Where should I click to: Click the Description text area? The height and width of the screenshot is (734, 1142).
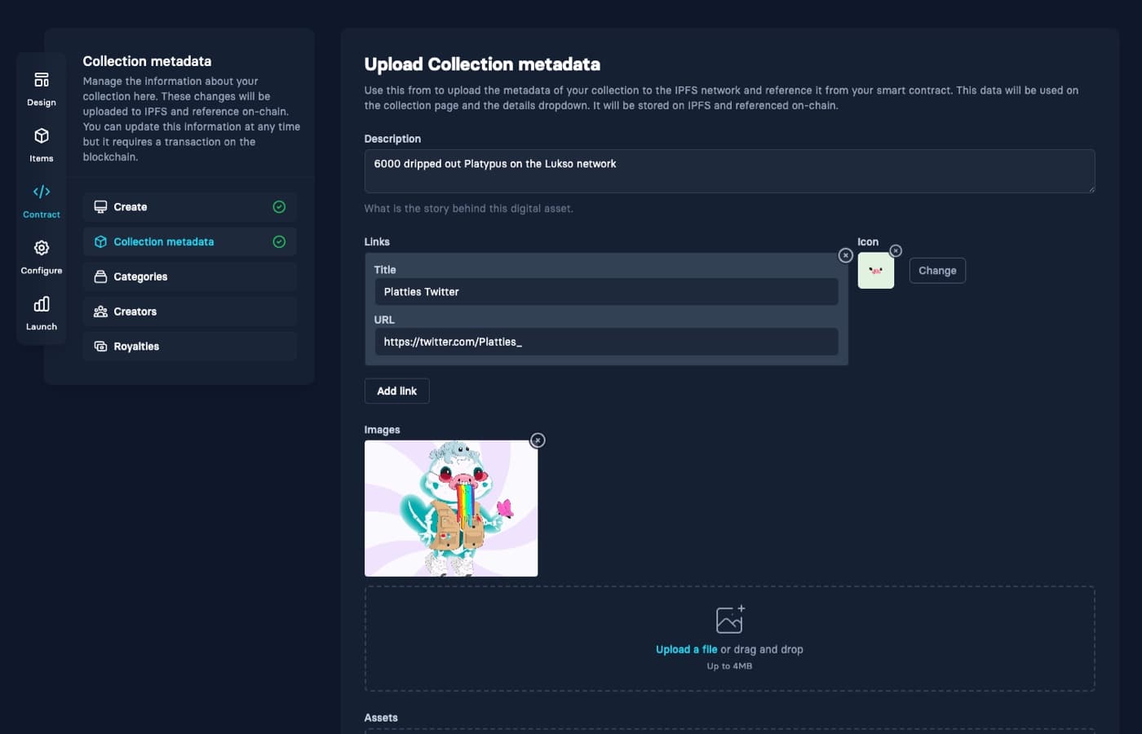pyautogui.click(x=729, y=171)
